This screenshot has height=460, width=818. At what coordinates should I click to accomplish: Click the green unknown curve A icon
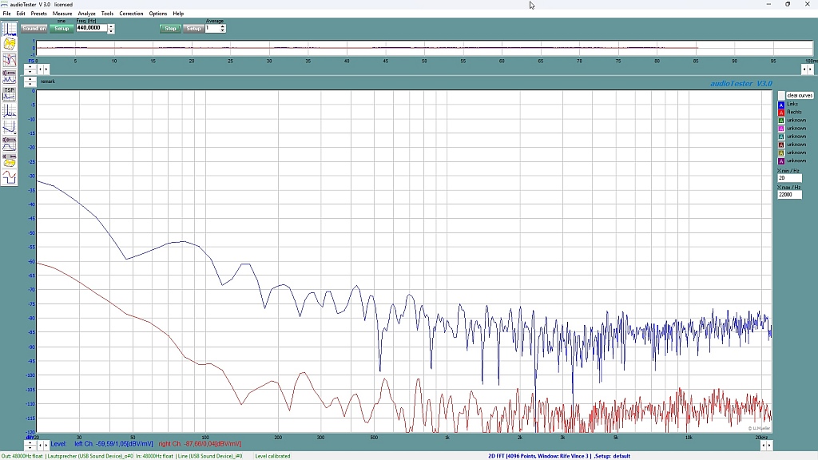click(x=781, y=121)
